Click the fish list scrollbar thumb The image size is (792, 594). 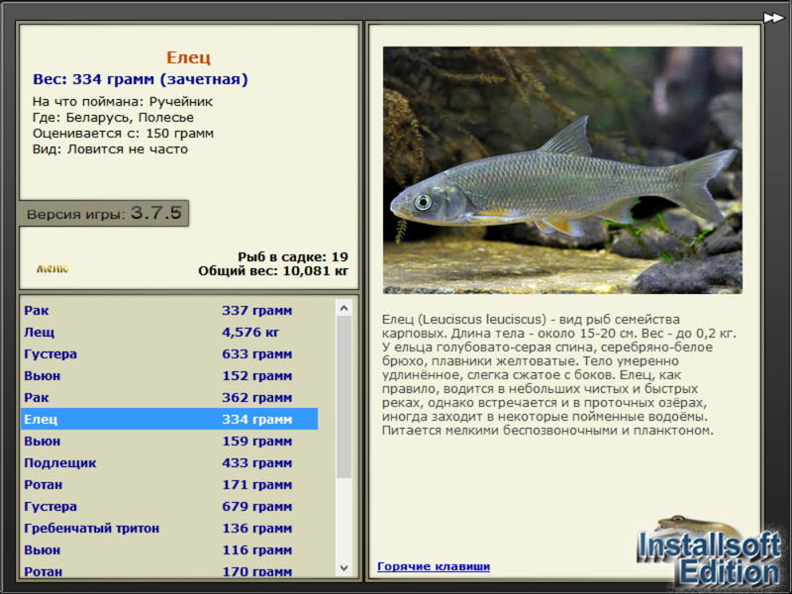tap(344, 397)
